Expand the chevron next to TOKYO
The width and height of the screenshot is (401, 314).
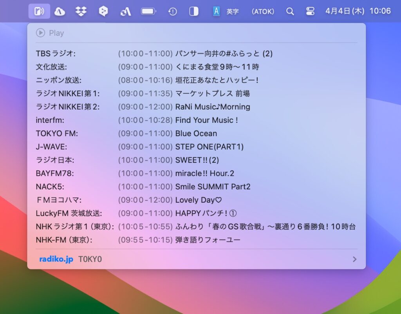[354, 259]
